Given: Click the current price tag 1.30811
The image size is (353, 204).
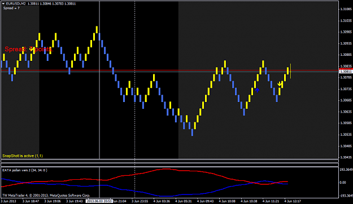Looking at the screenshot, I should click(346, 72).
